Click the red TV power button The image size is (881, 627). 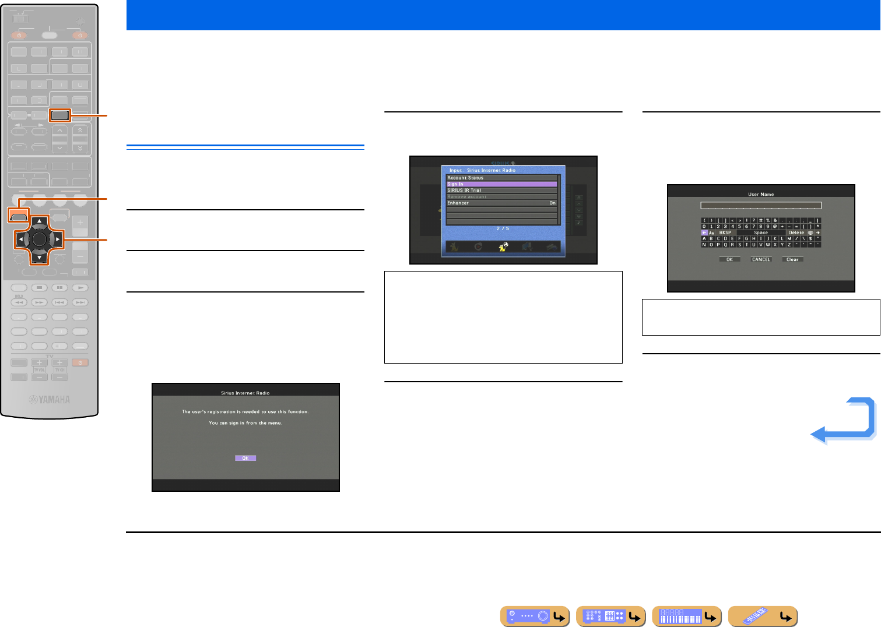[80, 362]
